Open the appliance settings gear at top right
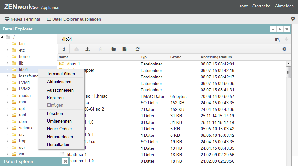 click(x=293, y=19)
